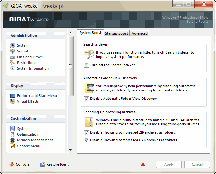Click the Visual Effects monitor icon
216x174 pixels.
[x=12, y=102]
